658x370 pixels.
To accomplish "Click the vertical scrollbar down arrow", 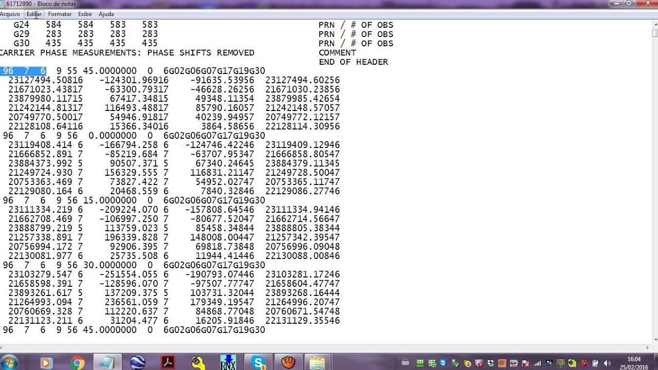I will (654, 339).
